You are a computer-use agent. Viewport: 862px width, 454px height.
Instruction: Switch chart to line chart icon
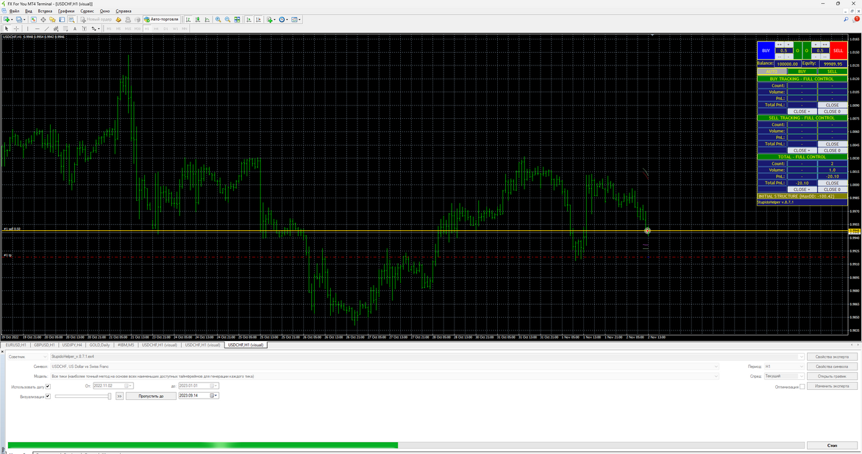click(207, 19)
